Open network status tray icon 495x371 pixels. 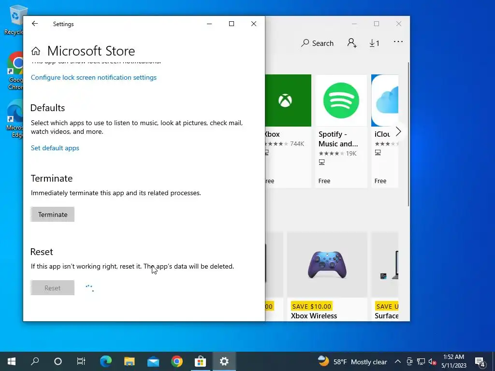pyautogui.click(x=421, y=361)
